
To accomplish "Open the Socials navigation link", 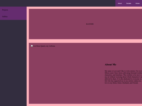I will coord(129,3).
